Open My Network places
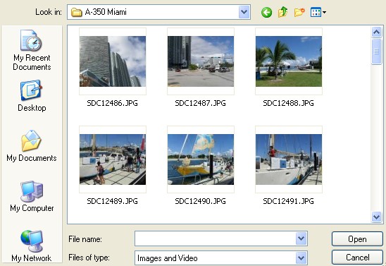The width and height of the screenshot is (386, 266). (32, 246)
